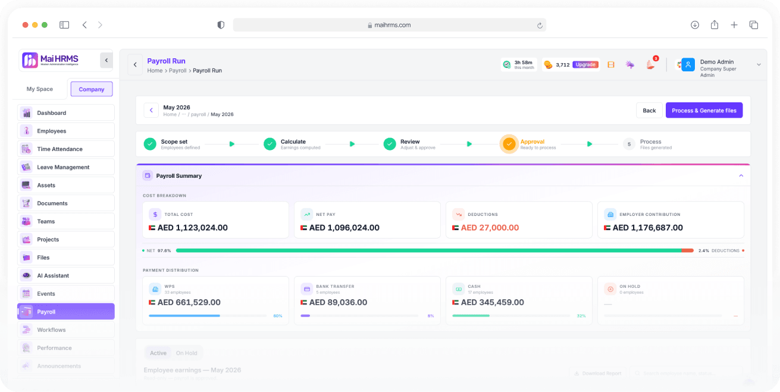Click the Cash payment icon
Screen dimensions: 780x392
click(459, 289)
